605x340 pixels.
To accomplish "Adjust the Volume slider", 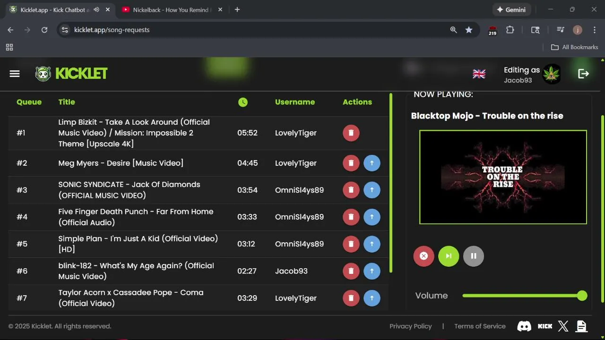I will (525, 296).
